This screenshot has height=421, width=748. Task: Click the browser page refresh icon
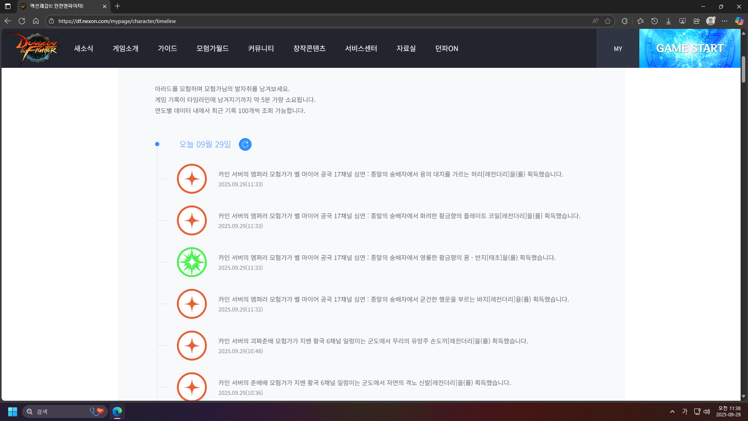(22, 21)
